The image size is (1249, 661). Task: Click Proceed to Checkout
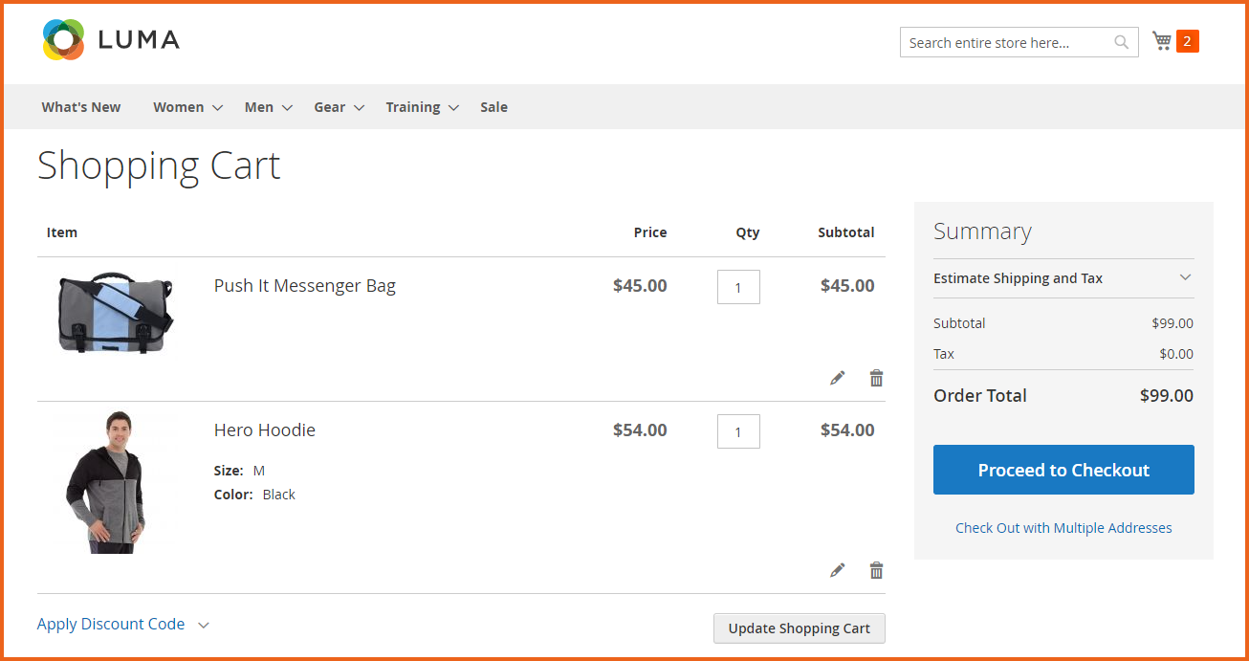pyautogui.click(x=1063, y=470)
